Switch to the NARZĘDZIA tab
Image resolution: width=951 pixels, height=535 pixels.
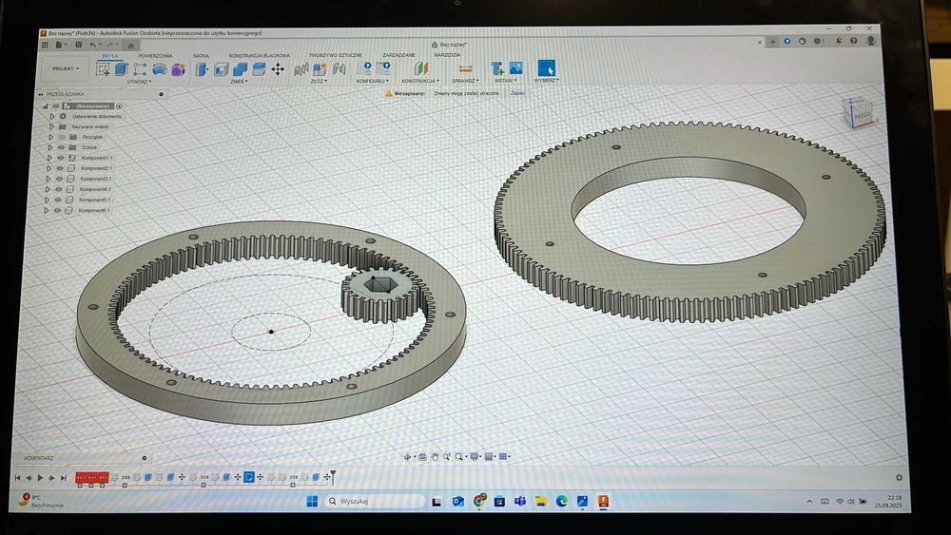448,54
